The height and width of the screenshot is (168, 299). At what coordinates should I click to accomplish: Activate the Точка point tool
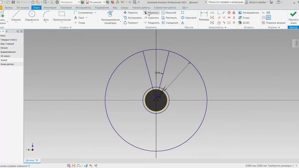tap(79, 23)
